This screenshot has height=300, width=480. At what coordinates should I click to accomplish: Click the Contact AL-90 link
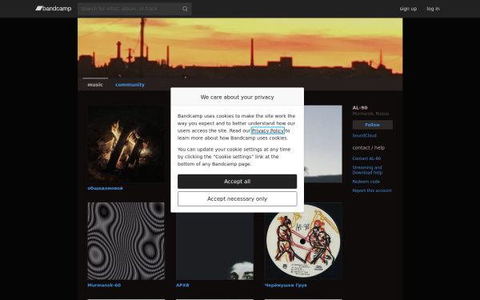point(366,158)
